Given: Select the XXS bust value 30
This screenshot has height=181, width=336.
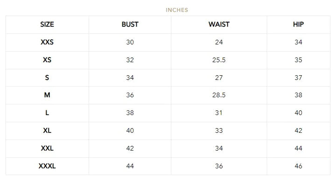Looking at the screenshot, I should tap(130, 42).
